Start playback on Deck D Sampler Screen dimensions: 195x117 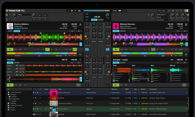click(x=116, y=85)
